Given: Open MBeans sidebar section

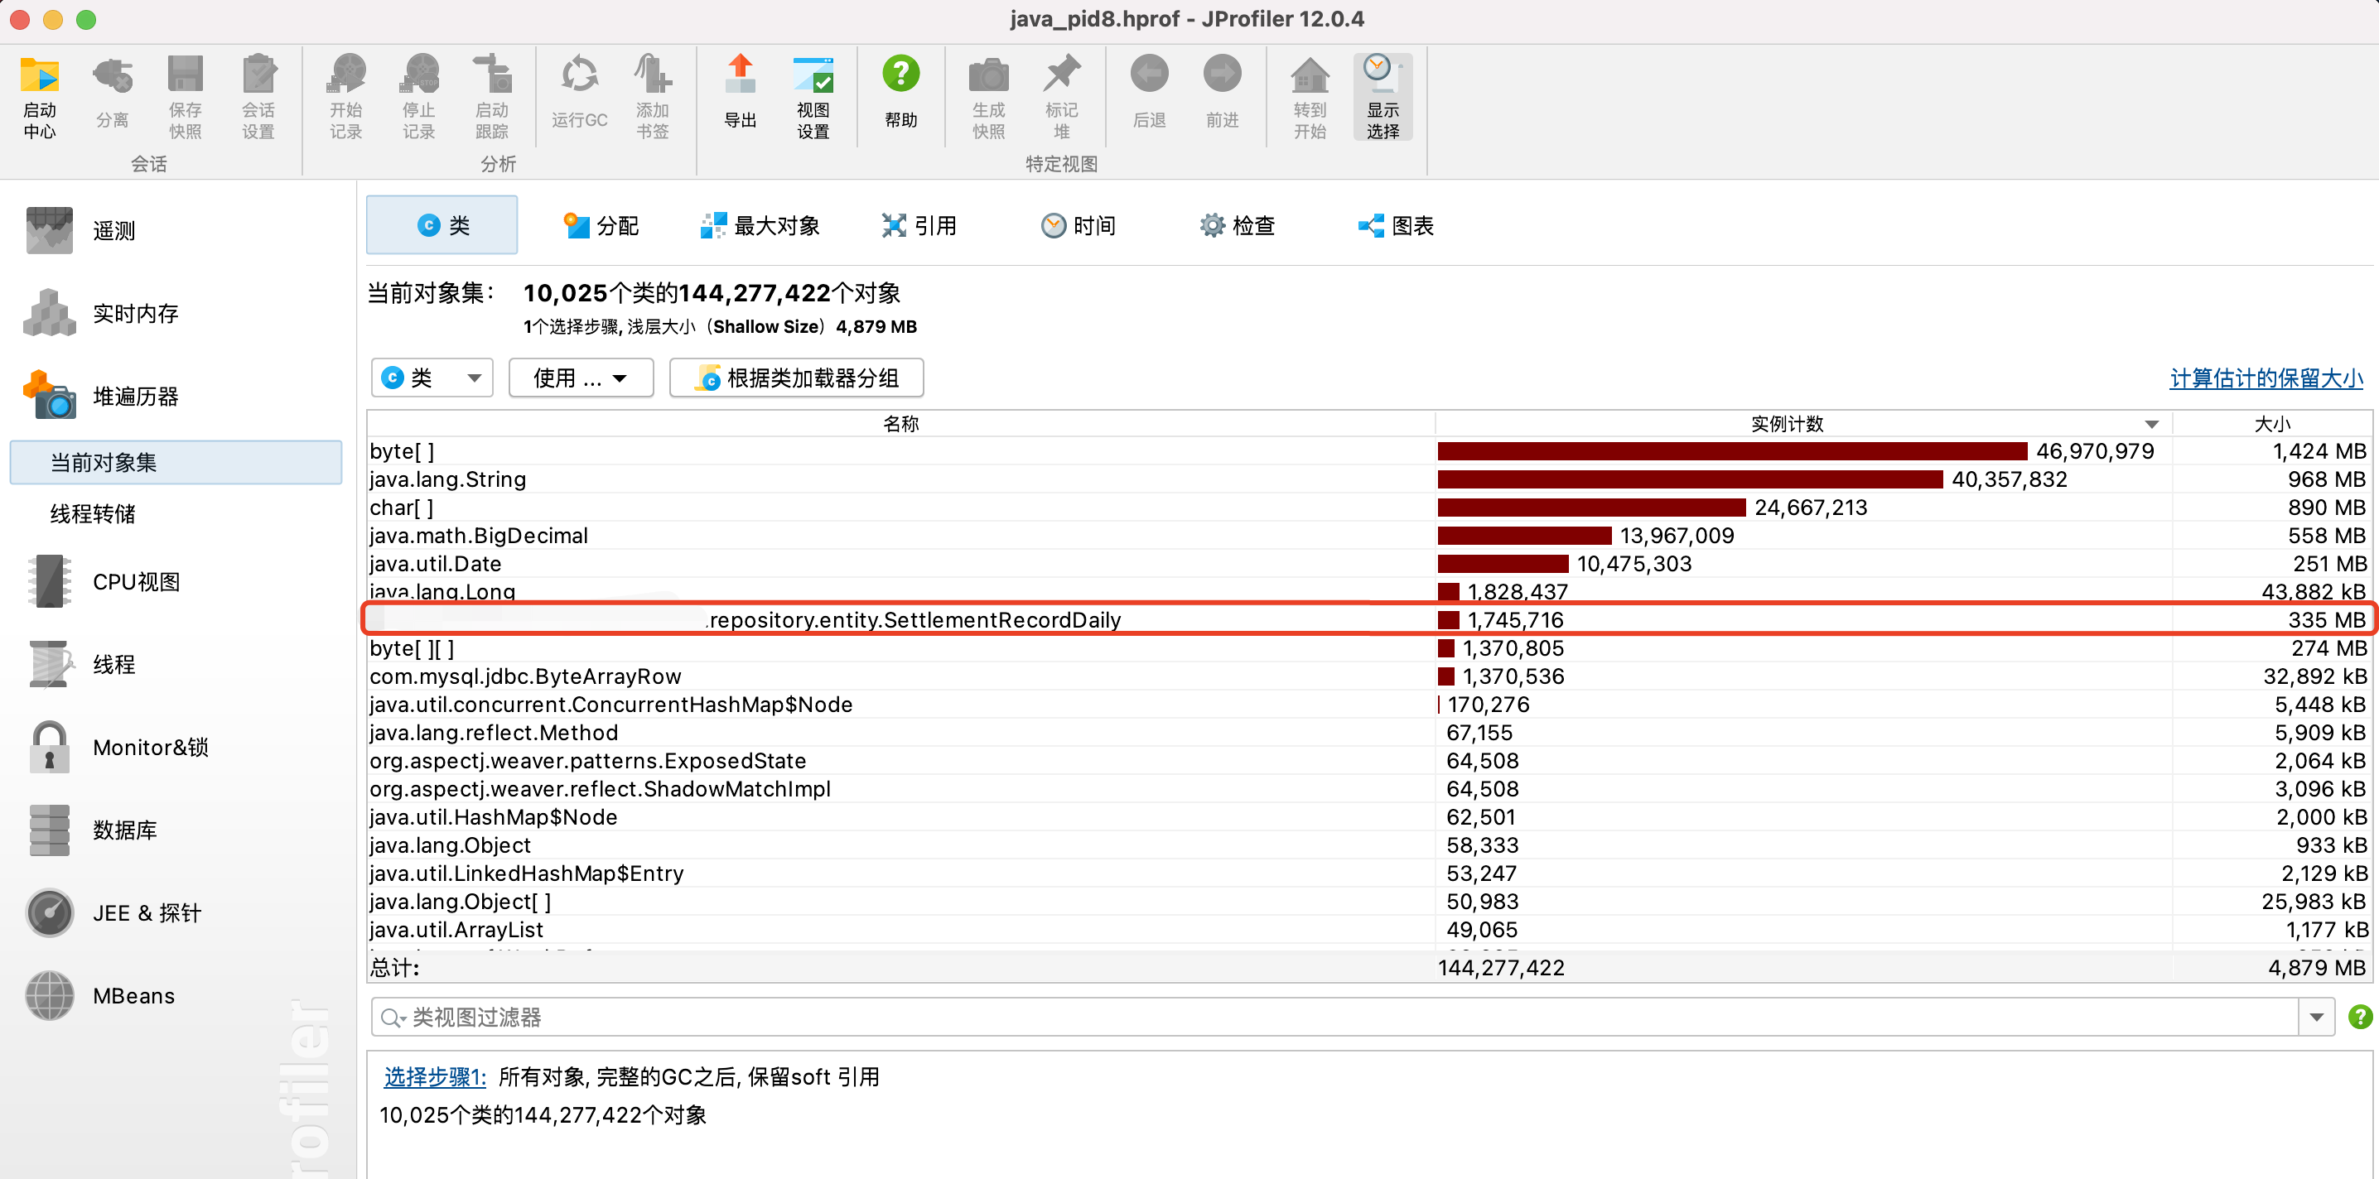Looking at the screenshot, I should pyautogui.click(x=99, y=996).
